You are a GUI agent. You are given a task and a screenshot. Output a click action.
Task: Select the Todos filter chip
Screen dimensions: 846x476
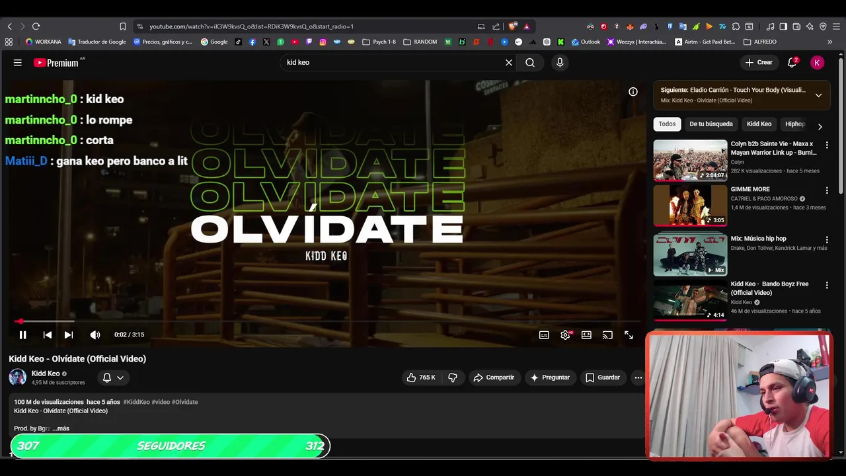tap(667, 124)
